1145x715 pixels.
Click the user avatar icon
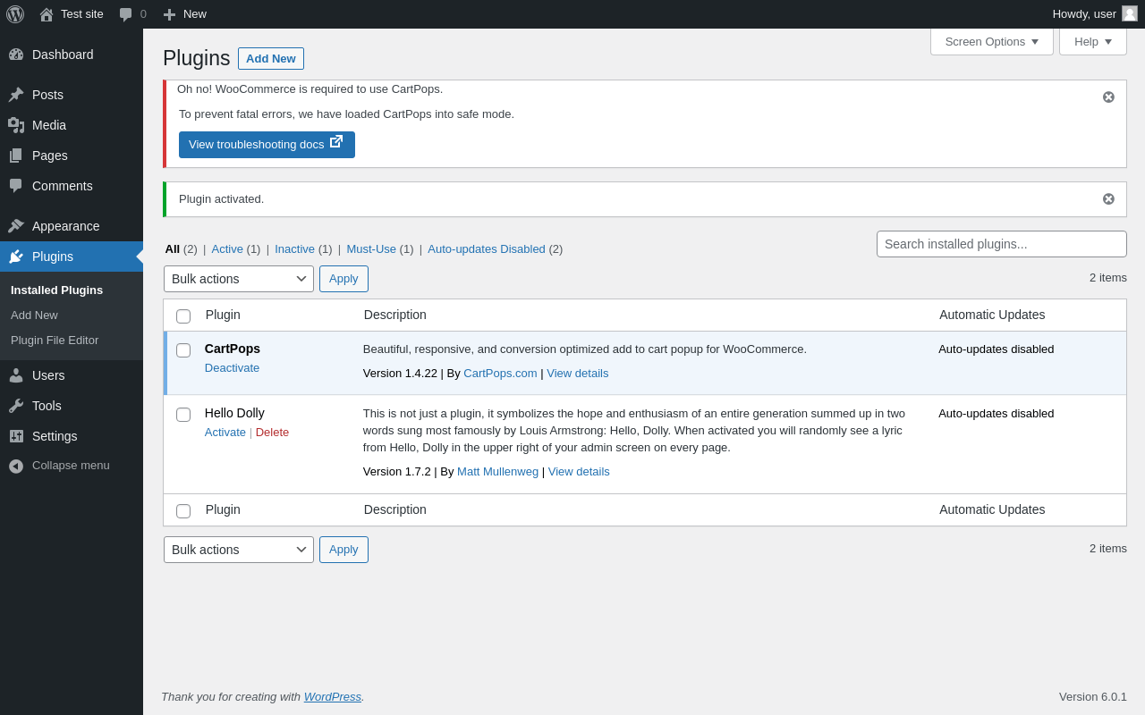point(1130,14)
